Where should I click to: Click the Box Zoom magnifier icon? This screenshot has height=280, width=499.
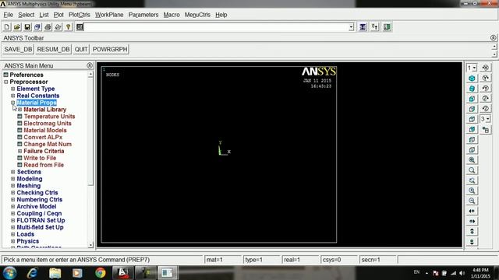click(x=472, y=170)
